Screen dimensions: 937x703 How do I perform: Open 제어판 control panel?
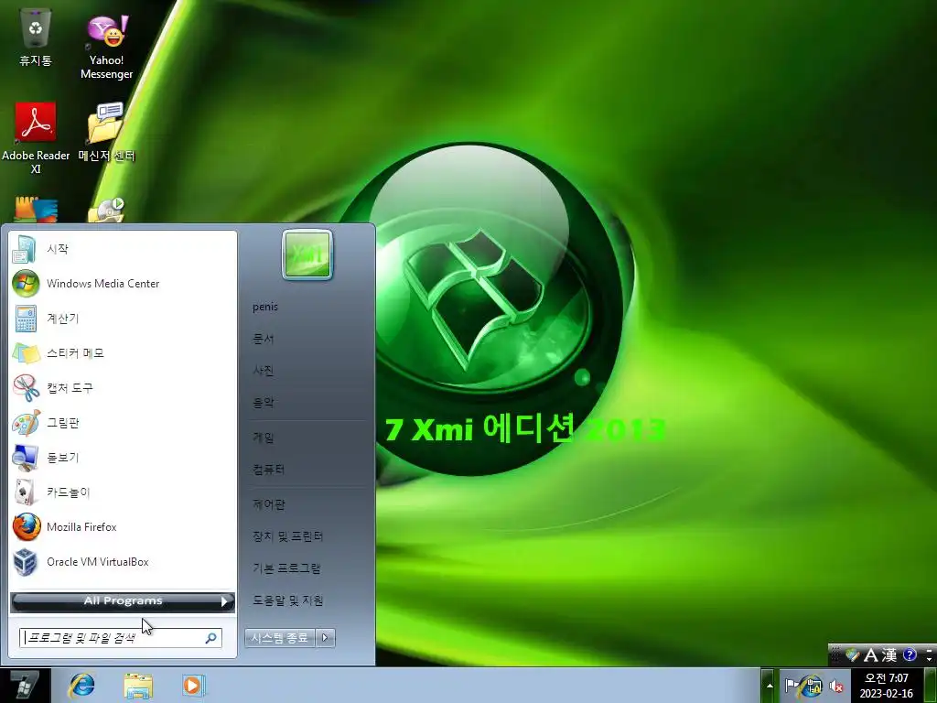[269, 504]
